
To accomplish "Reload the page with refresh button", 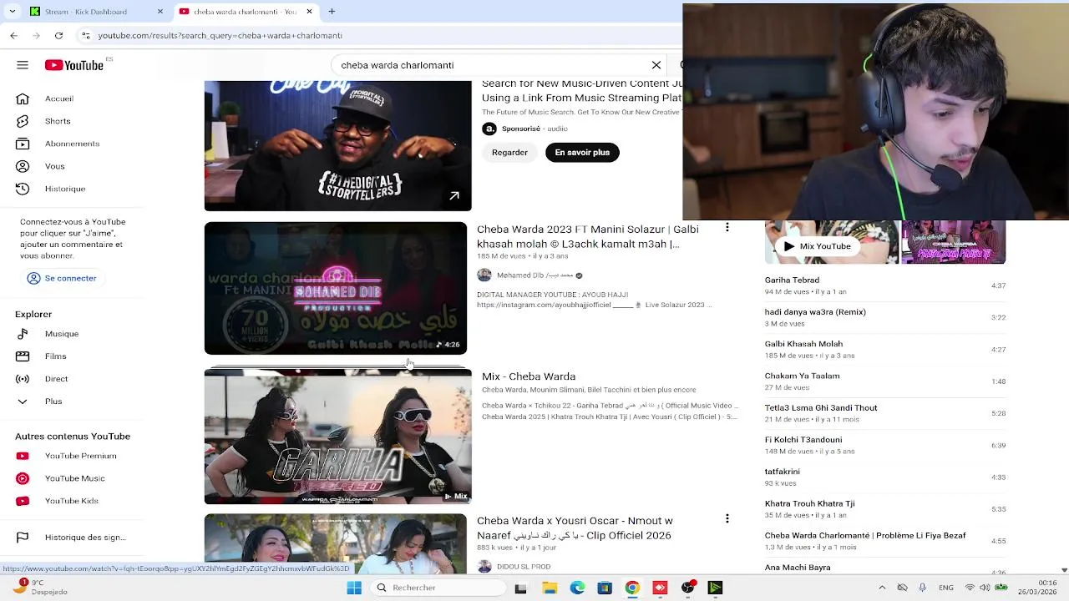I will point(58,36).
